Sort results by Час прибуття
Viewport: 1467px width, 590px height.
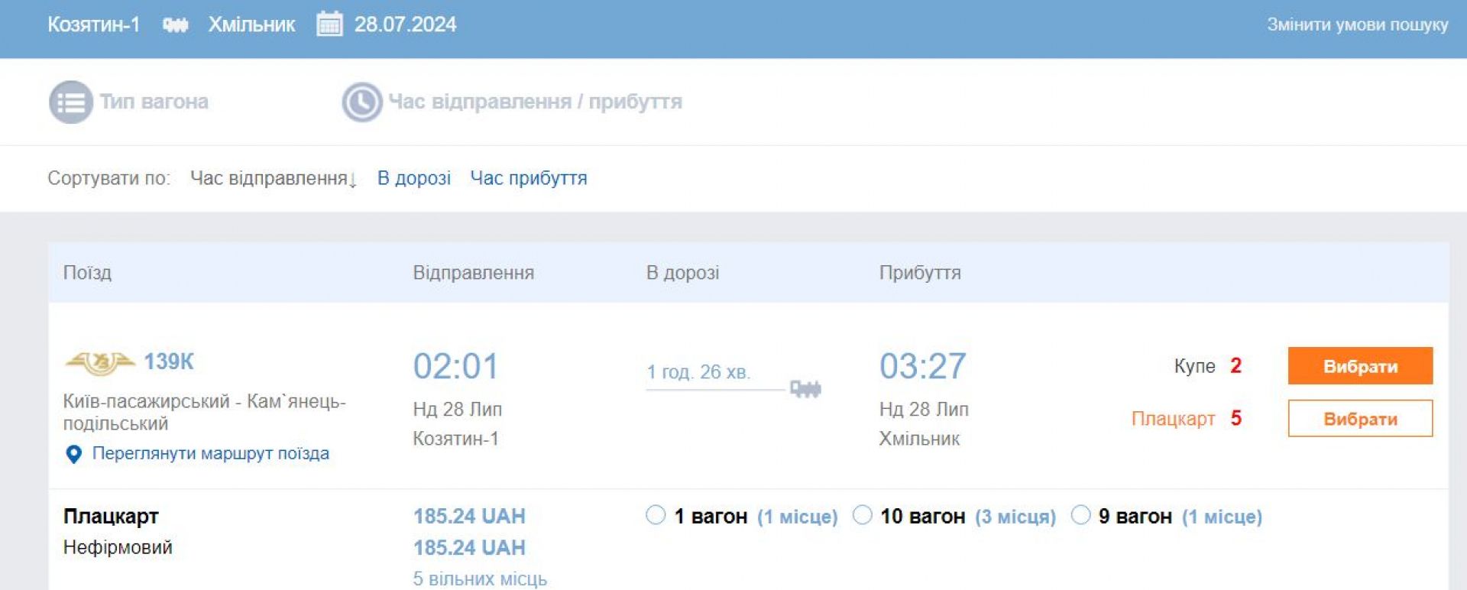pyautogui.click(x=528, y=178)
